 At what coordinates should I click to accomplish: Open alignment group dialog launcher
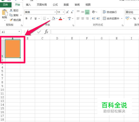point(123,25)
